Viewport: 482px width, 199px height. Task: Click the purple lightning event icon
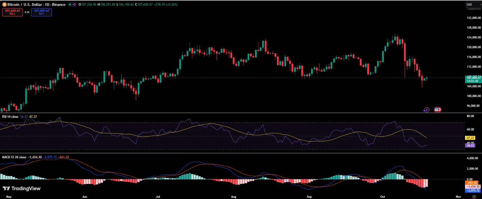426,110
